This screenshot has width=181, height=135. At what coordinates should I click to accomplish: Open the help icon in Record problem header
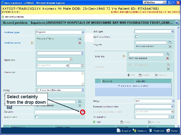pos(177,22)
